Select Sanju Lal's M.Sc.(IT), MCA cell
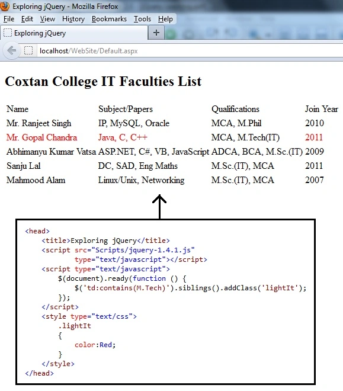 pos(243,166)
